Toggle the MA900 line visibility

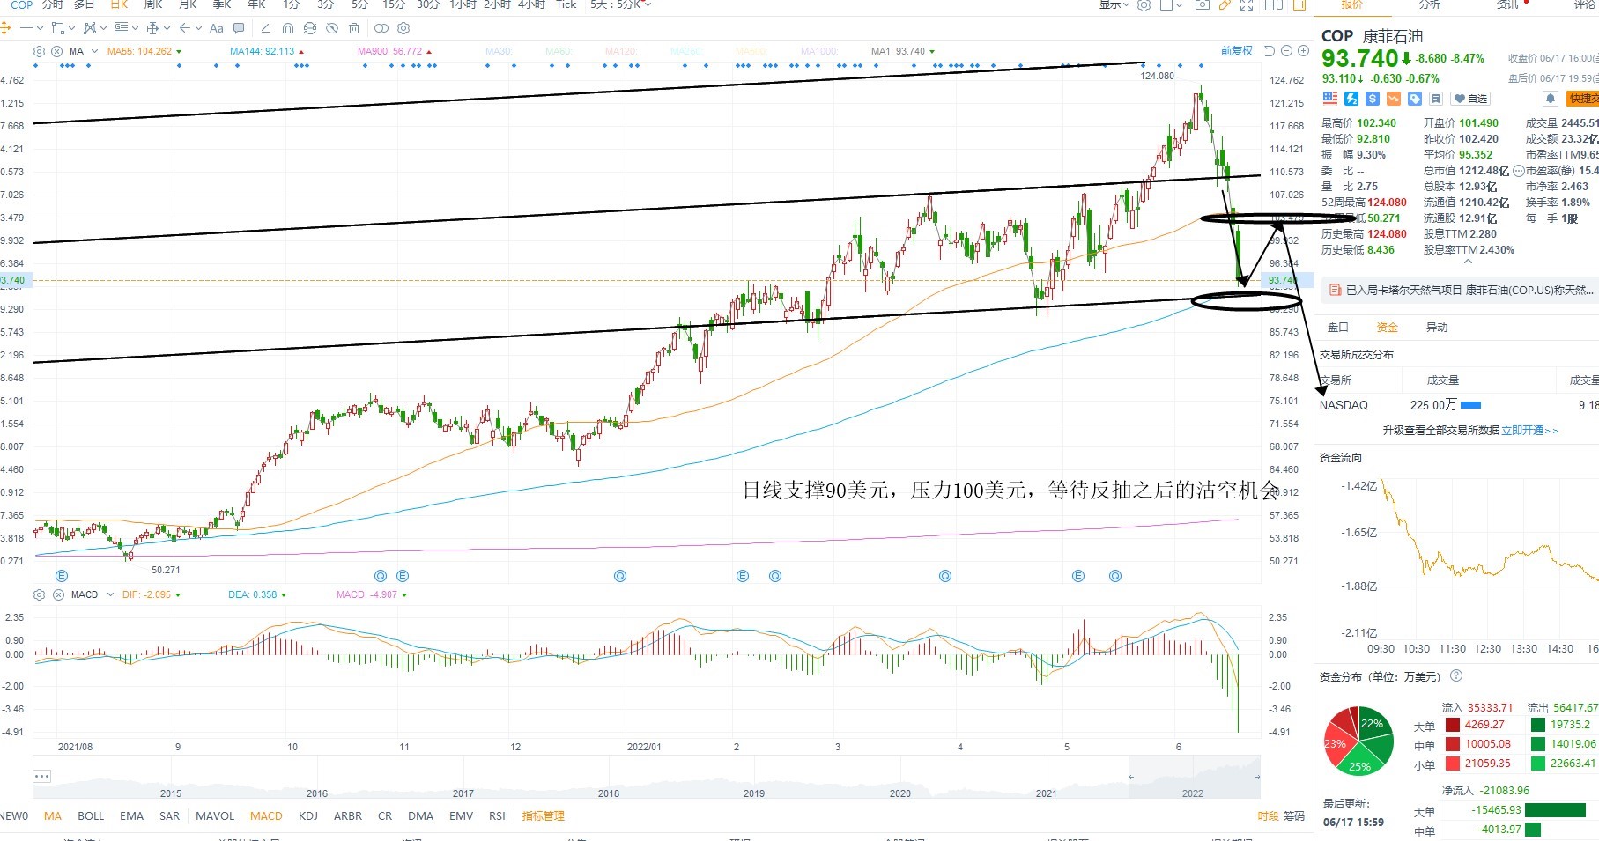395,51
